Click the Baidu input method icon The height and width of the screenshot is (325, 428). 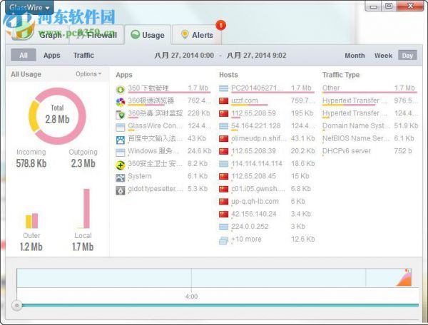coord(121,140)
